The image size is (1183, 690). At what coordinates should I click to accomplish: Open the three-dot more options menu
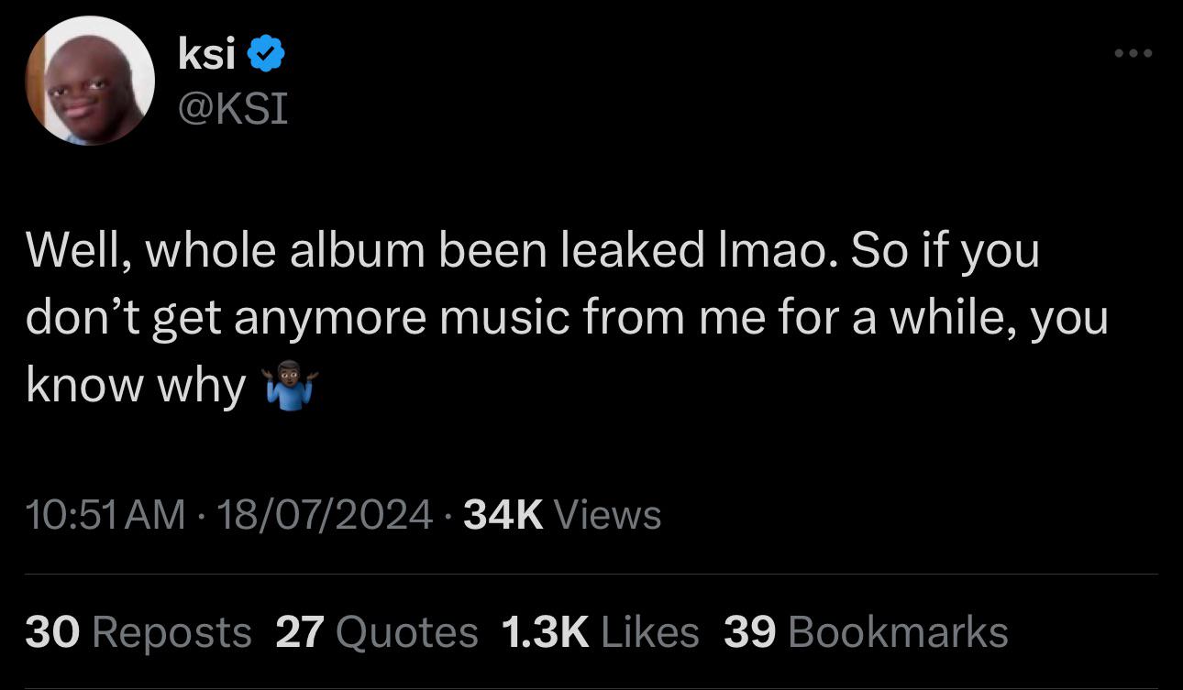(1133, 52)
